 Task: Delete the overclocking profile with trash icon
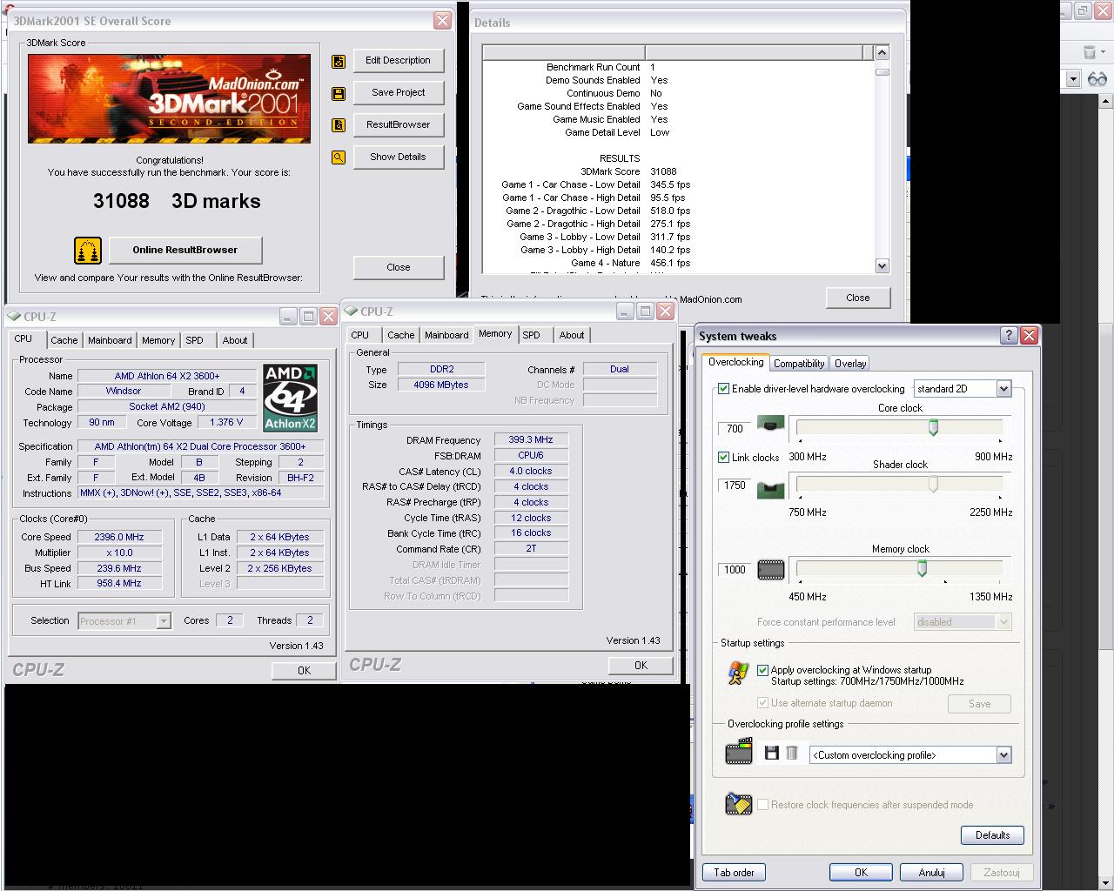point(792,753)
